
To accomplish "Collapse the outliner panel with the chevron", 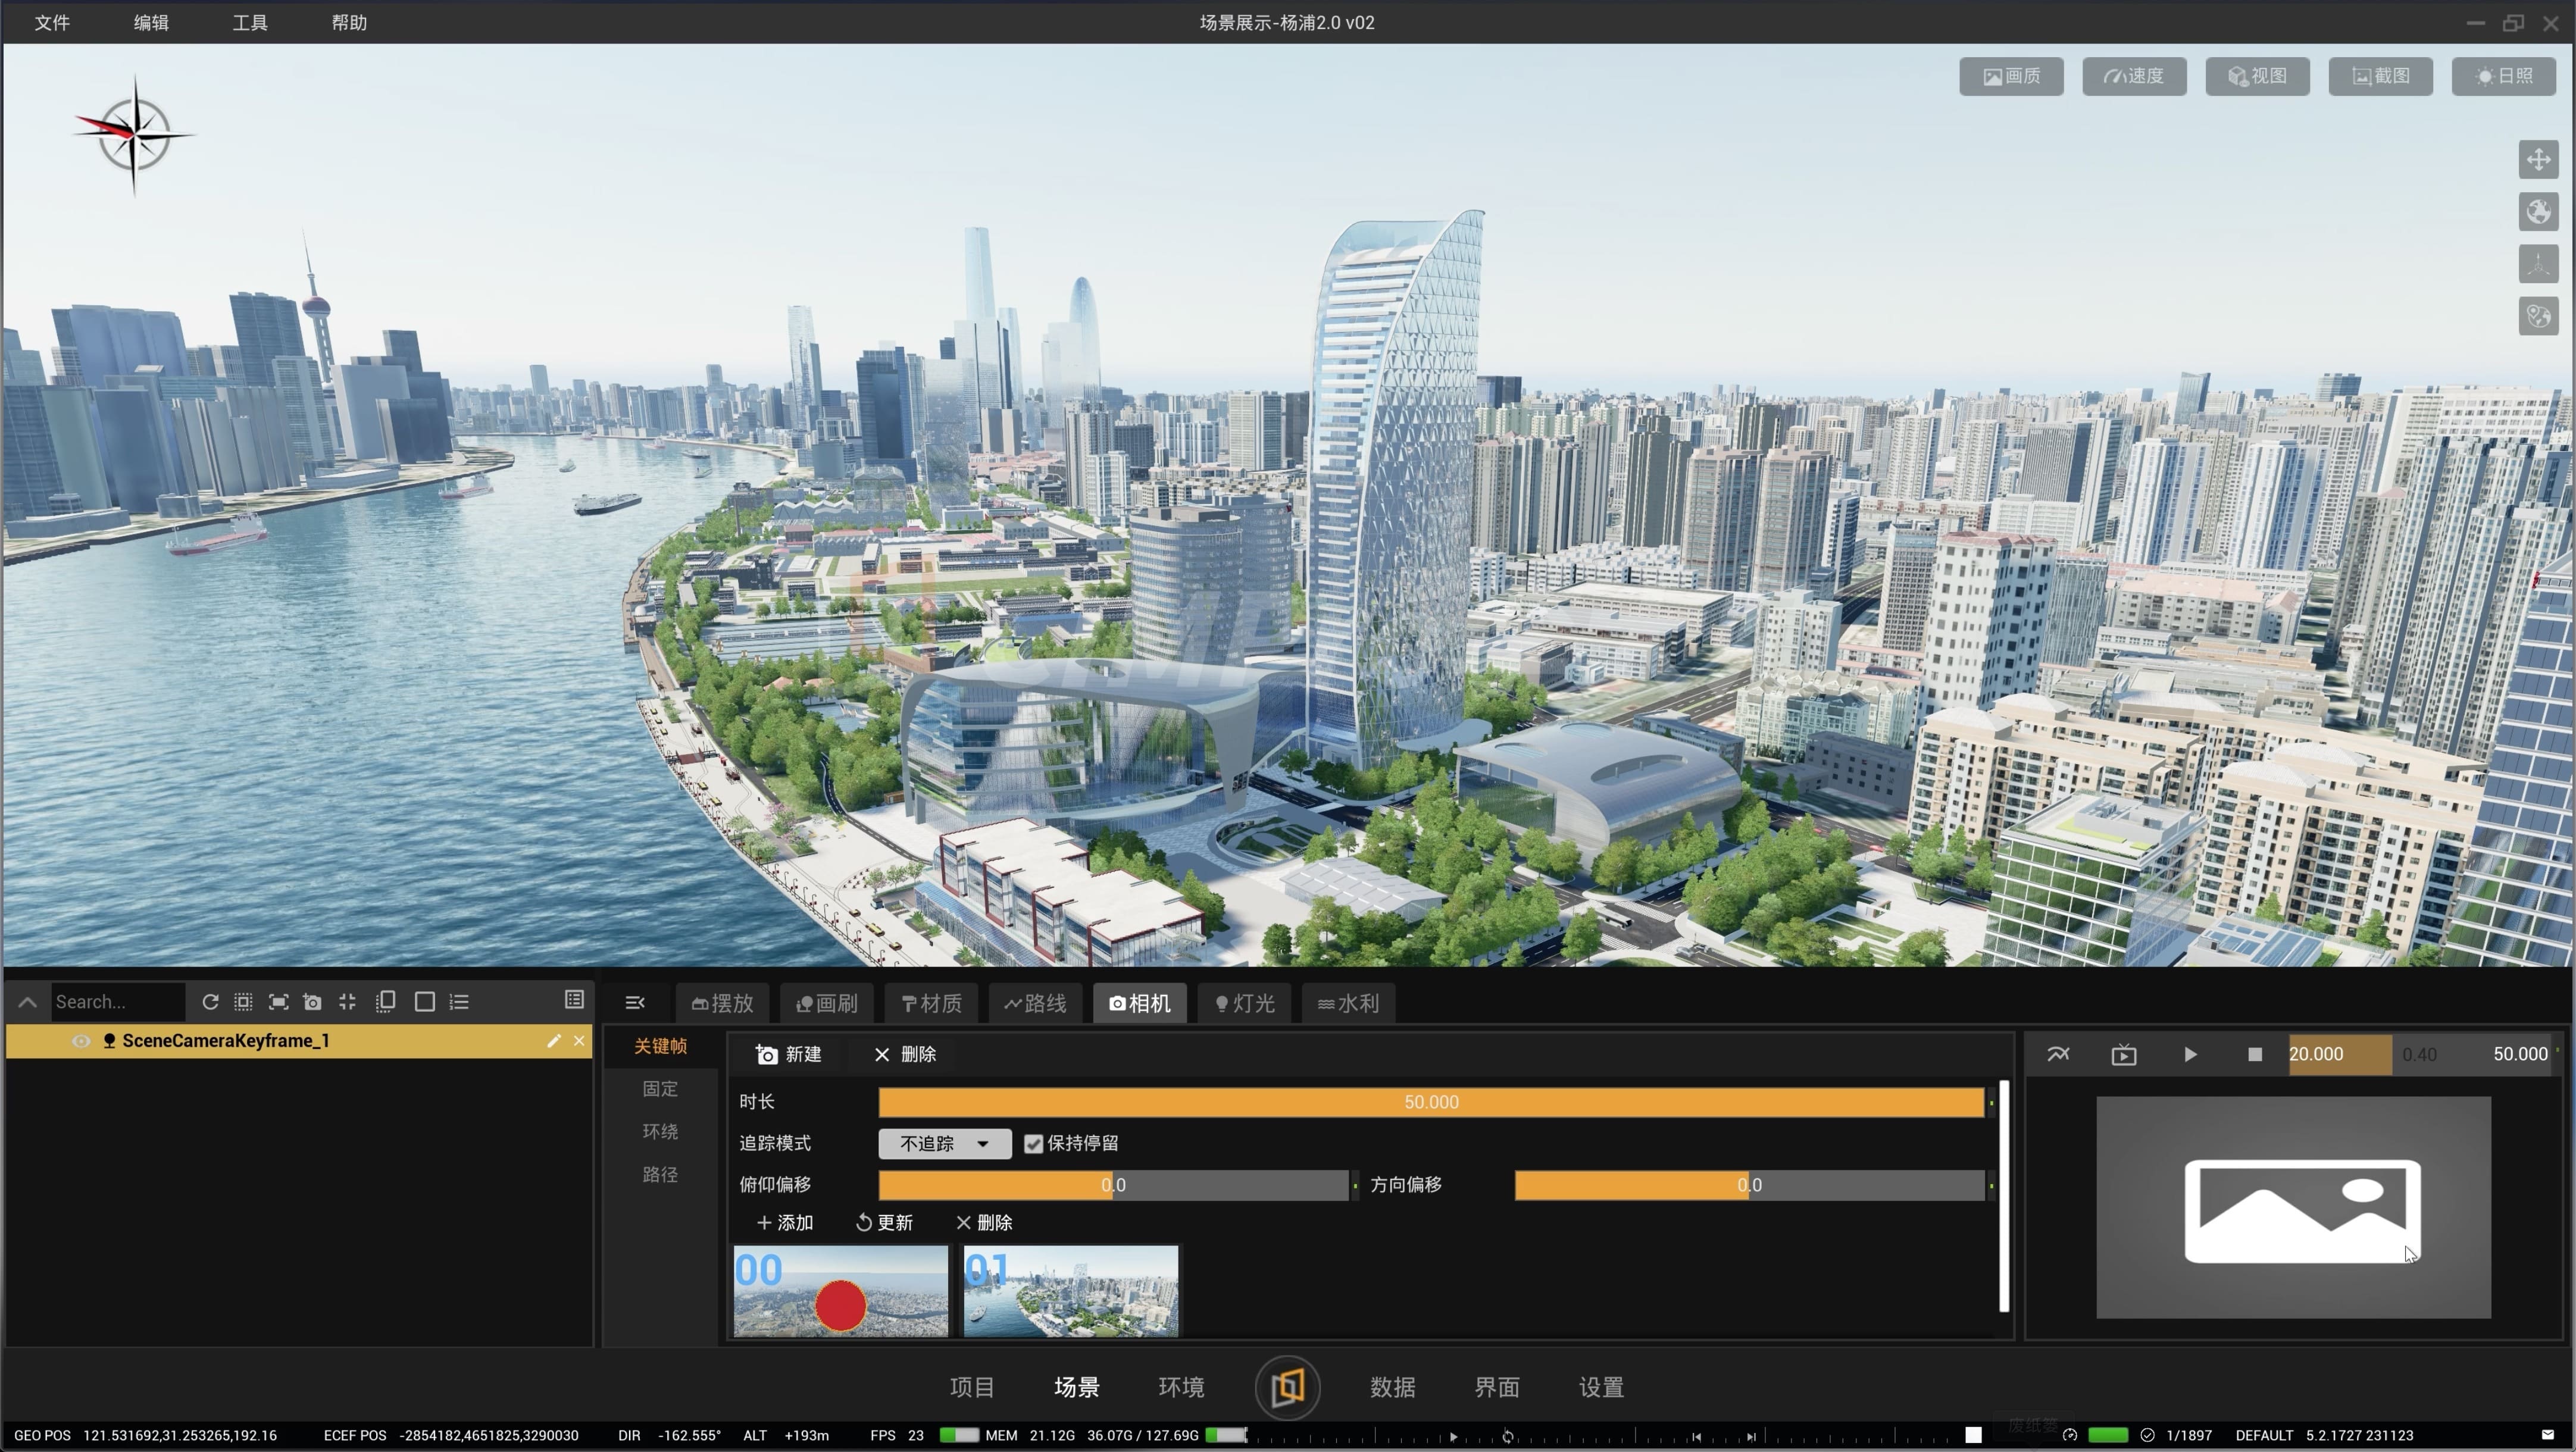I will [x=28, y=1002].
